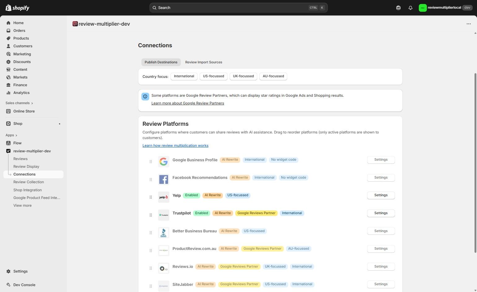This screenshot has height=292, width=477.
Task: Open the notifications bell
Action: [410, 8]
